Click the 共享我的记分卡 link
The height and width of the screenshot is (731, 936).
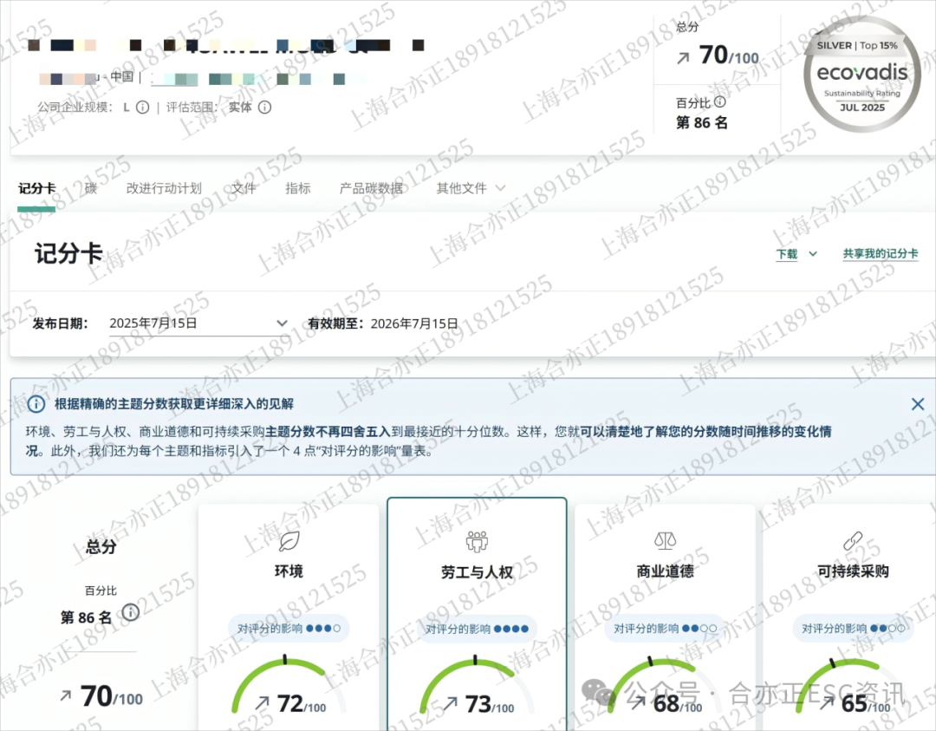(881, 254)
